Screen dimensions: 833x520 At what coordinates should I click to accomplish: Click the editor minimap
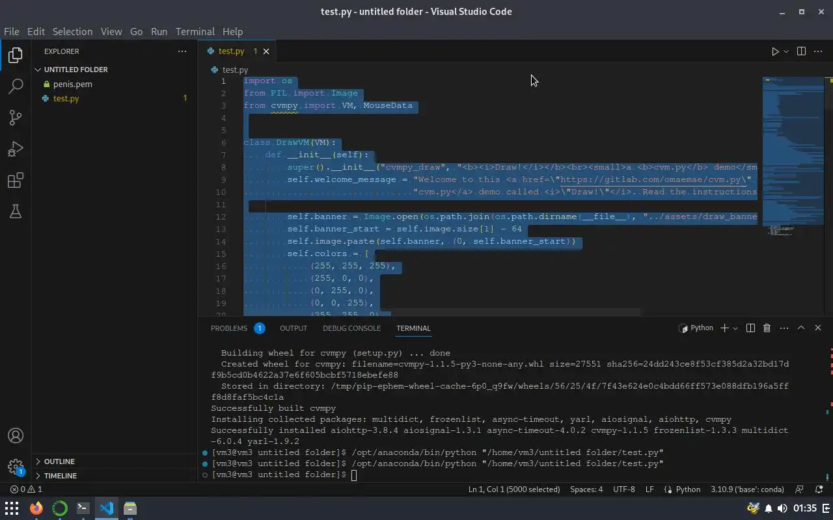coord(793,156)
